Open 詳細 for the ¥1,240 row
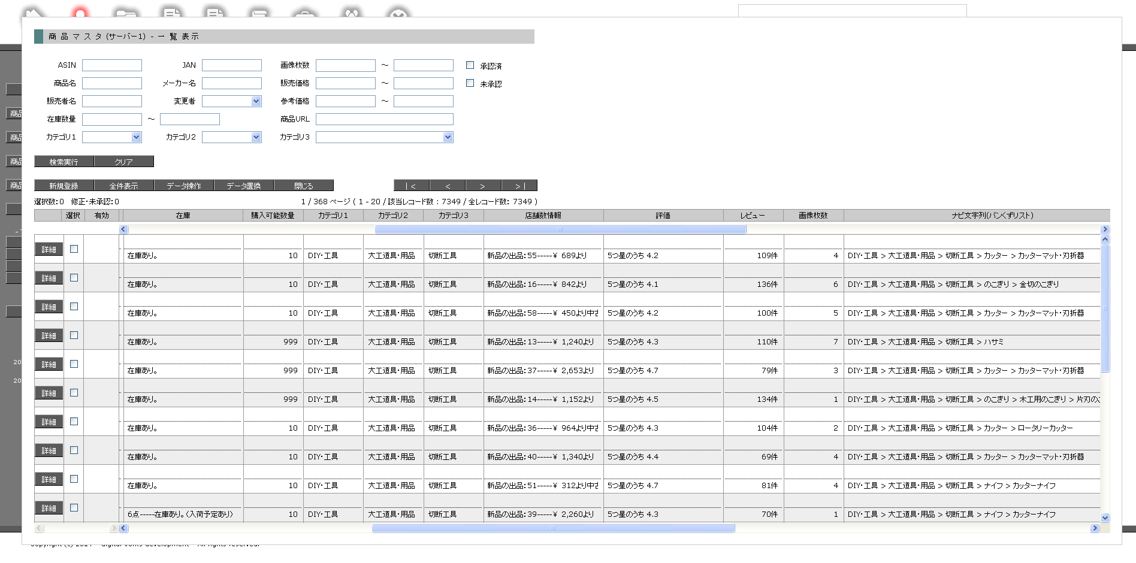 coord(49,335)
